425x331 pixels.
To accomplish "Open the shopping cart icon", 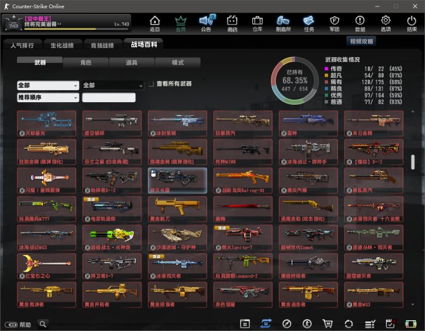I will pyautogui.click(x=328, y=323).
